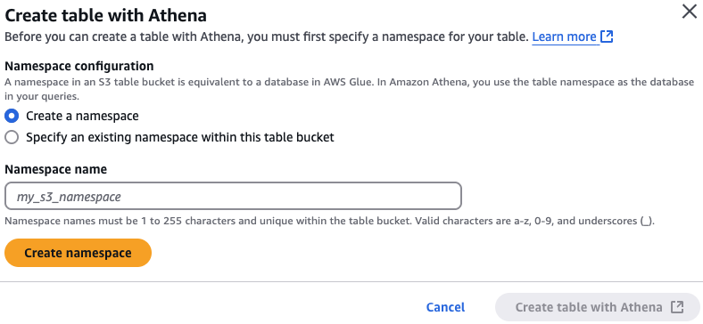Viewport: 703px width, 324px height.
Task: Click the 'Specify an existing namespace within this table bucket' label
Action: [x=180, y=137]
